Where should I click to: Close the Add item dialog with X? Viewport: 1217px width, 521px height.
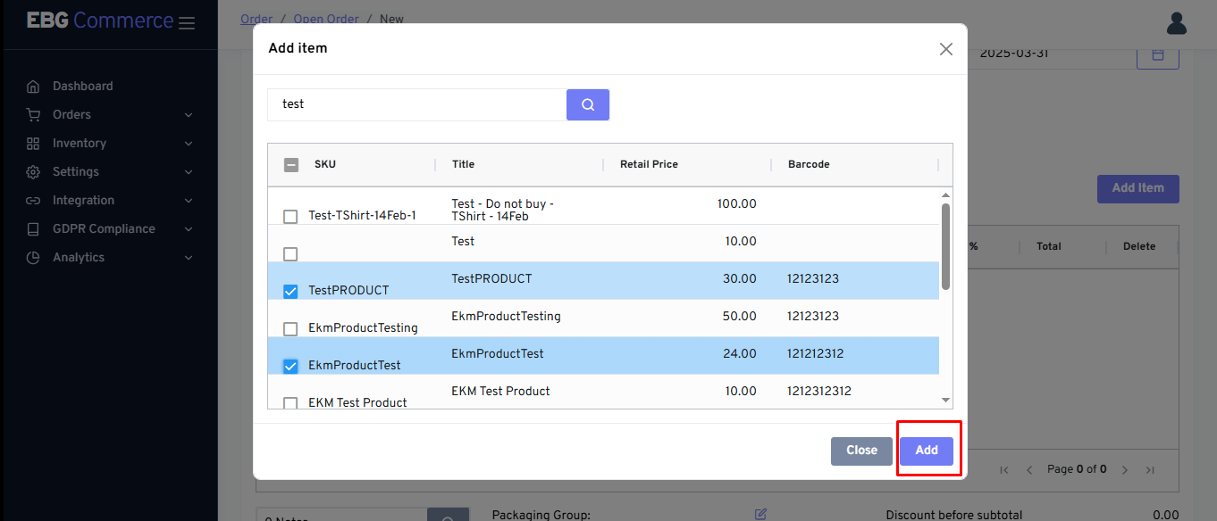tap(945, 49)
